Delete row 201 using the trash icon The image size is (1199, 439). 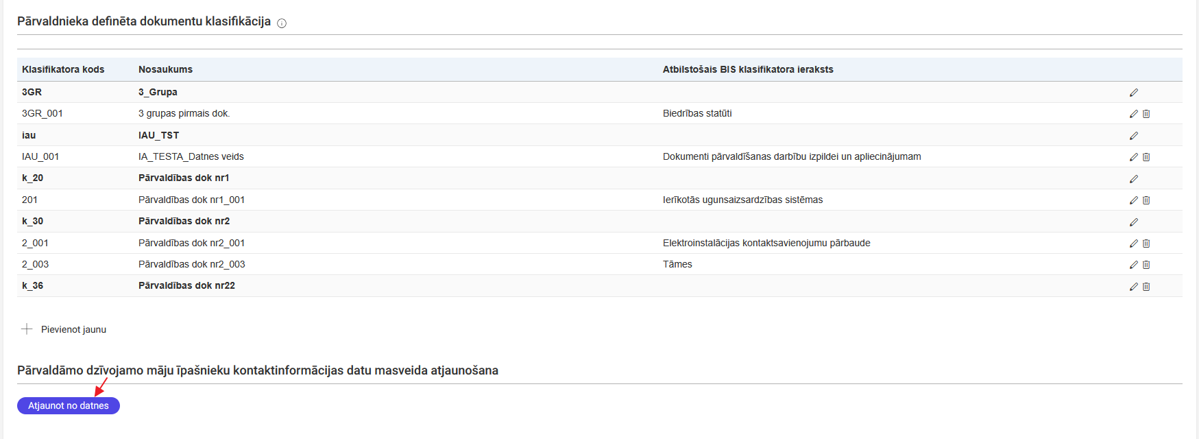(x=1146, y=200)
